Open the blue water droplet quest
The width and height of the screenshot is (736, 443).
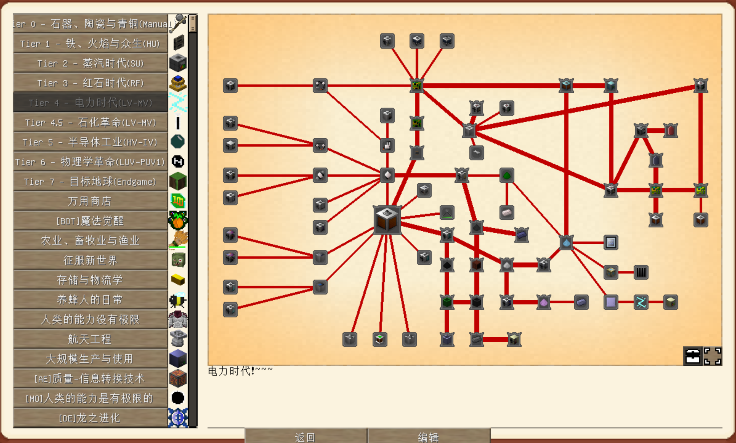(x=566, y=243)
